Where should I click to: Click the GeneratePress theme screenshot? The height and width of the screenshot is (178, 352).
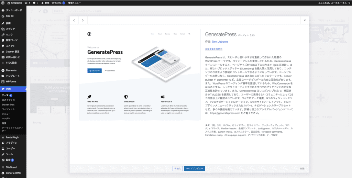tap(140, 75)
